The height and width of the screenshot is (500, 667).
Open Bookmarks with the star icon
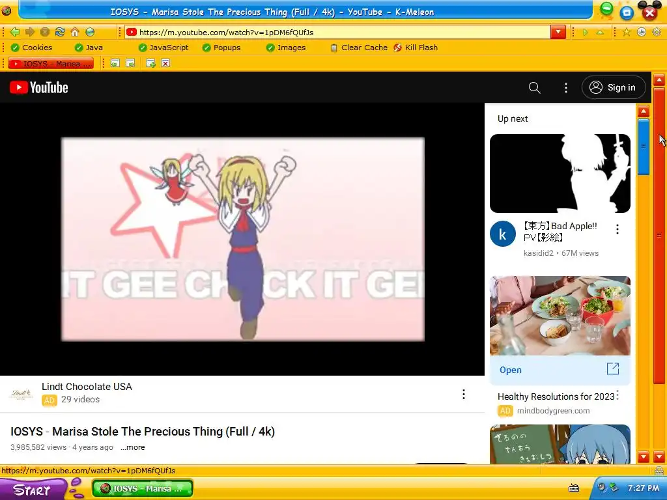(x=627, y=32)
